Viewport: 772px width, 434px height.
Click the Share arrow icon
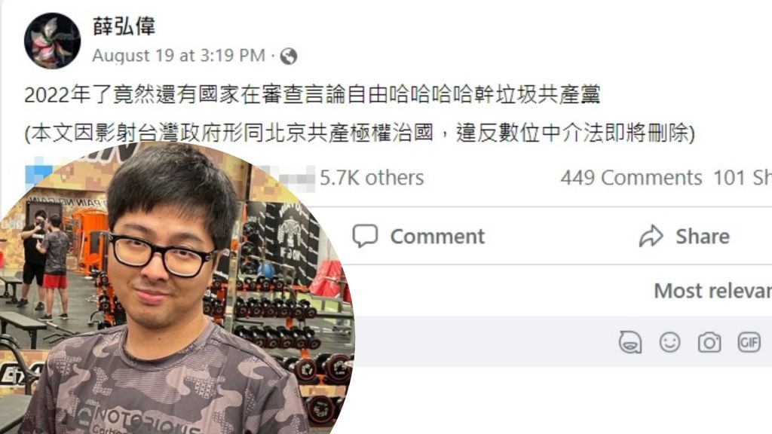[651, 236]
